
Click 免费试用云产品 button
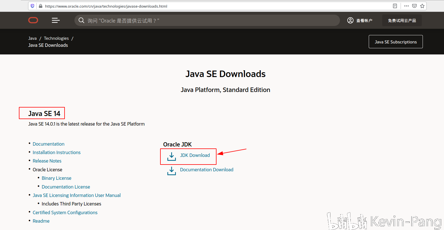point(402,20)
